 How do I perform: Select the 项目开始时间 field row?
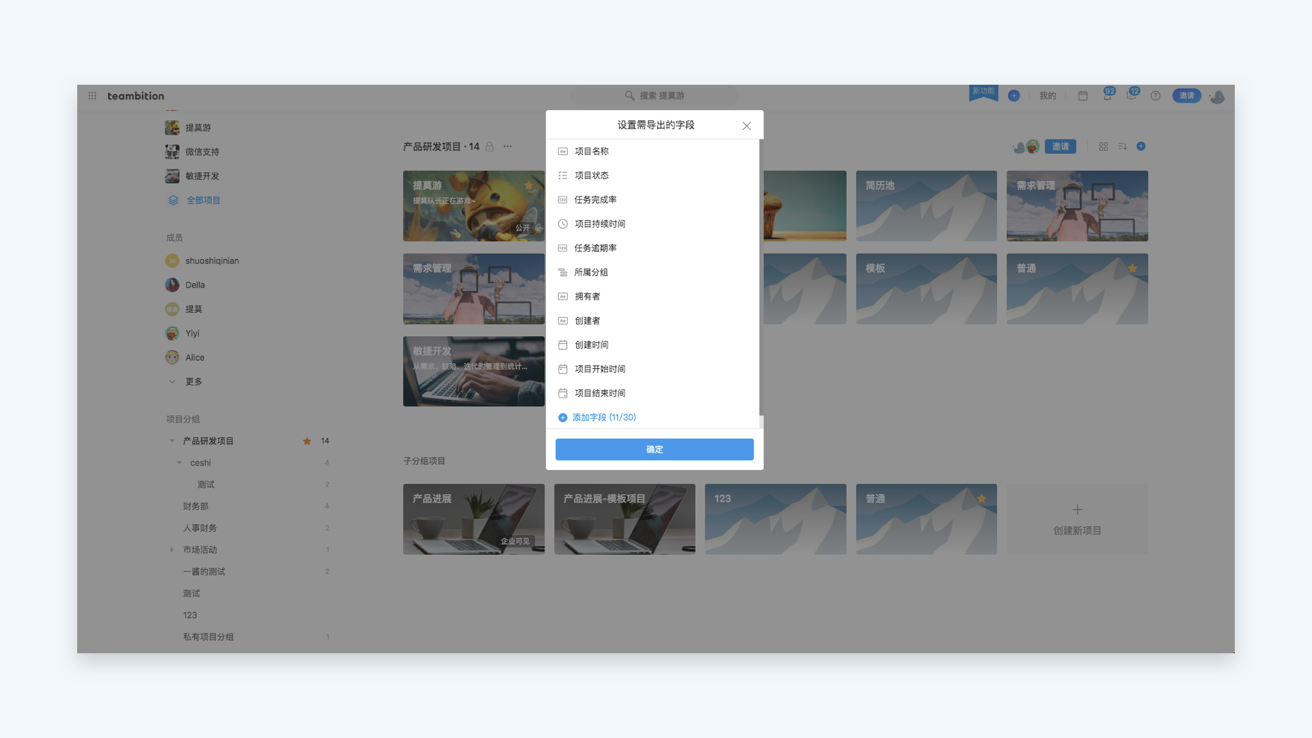653,369
